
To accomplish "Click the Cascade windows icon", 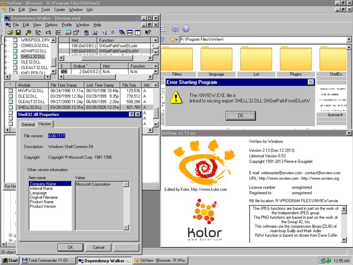I will (122, 33).
